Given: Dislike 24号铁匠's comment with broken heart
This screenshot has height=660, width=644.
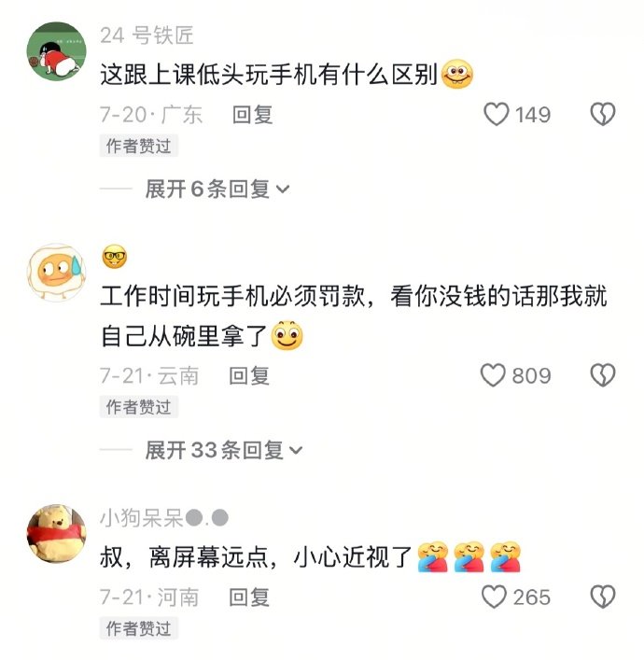Looking at the screenshot, I should 603,115.
